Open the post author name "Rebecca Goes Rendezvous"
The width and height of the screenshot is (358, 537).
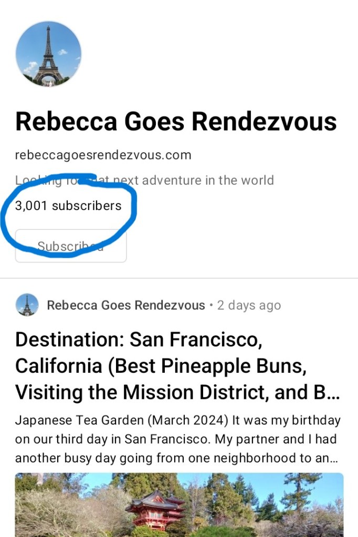point(126,306)
